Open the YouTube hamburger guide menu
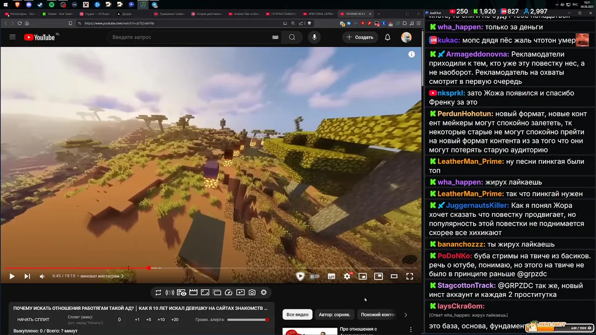The image size is (596, 335). click(x=13, y=37)
